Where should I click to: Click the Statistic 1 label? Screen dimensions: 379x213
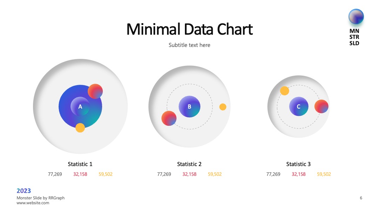pyautogui.click(x=80, y=164)
